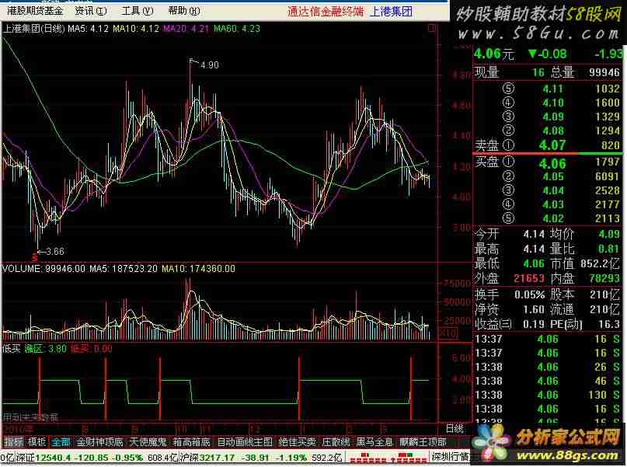Viewport: 627px width, 467px height.
Task: Choose the 自动画线主图 indicator
Action: point(245,442)
